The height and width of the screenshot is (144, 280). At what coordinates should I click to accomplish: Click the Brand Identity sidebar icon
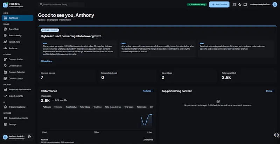point(5,36)
